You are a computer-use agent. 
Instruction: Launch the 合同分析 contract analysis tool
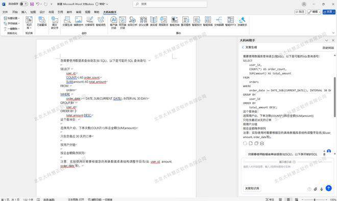point(132,21)
